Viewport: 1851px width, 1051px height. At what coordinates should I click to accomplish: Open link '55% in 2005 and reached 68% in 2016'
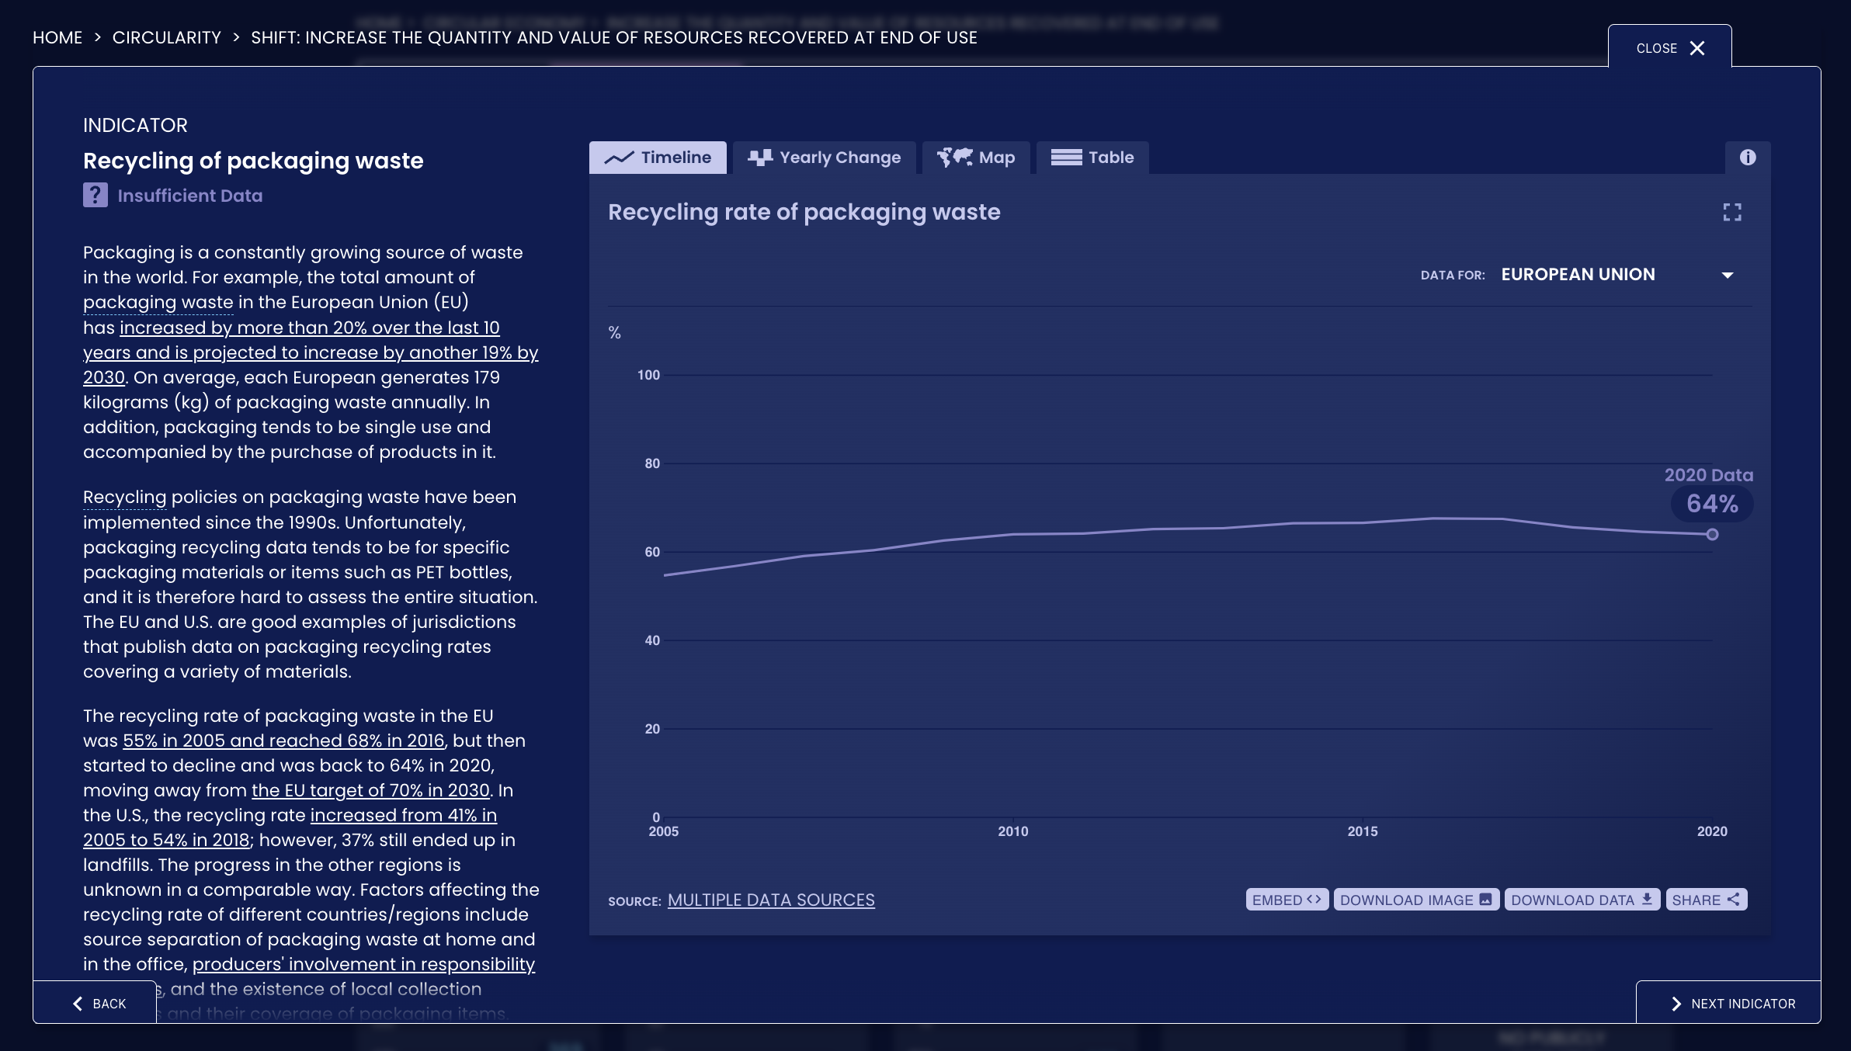[283, 741]
